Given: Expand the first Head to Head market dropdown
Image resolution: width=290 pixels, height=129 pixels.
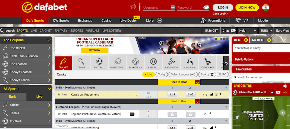Looking at the screenshot, I should point(197,82).
